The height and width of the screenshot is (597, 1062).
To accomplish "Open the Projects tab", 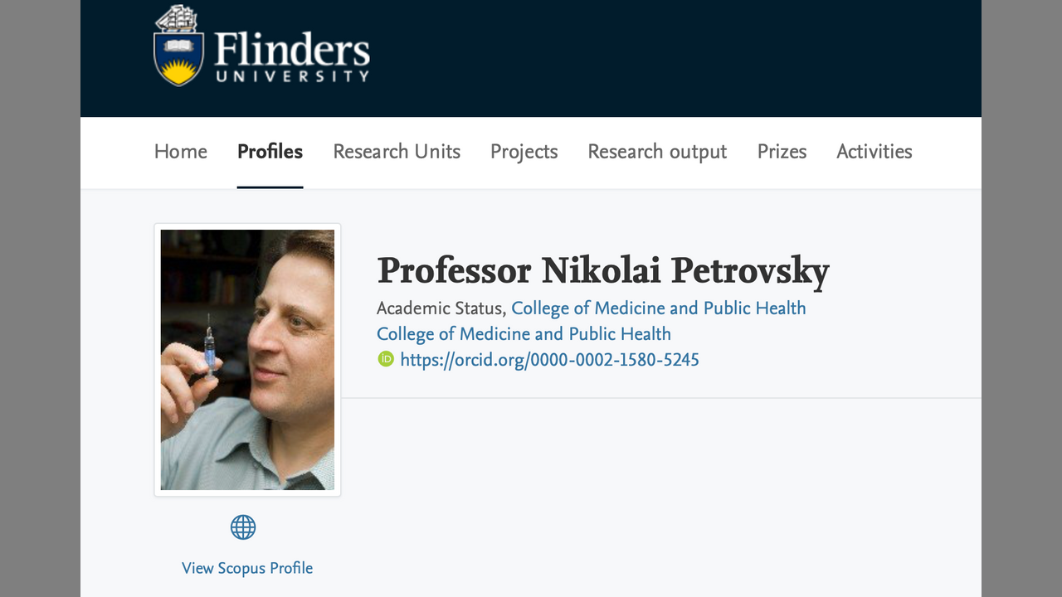I will point(524,152).
